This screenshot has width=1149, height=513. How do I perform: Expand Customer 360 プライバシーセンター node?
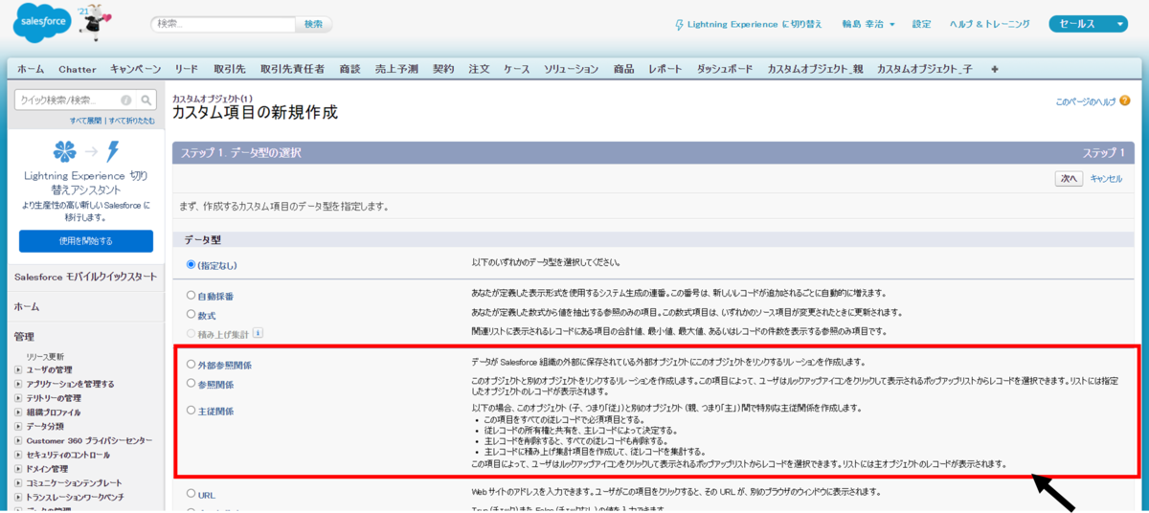18,440
